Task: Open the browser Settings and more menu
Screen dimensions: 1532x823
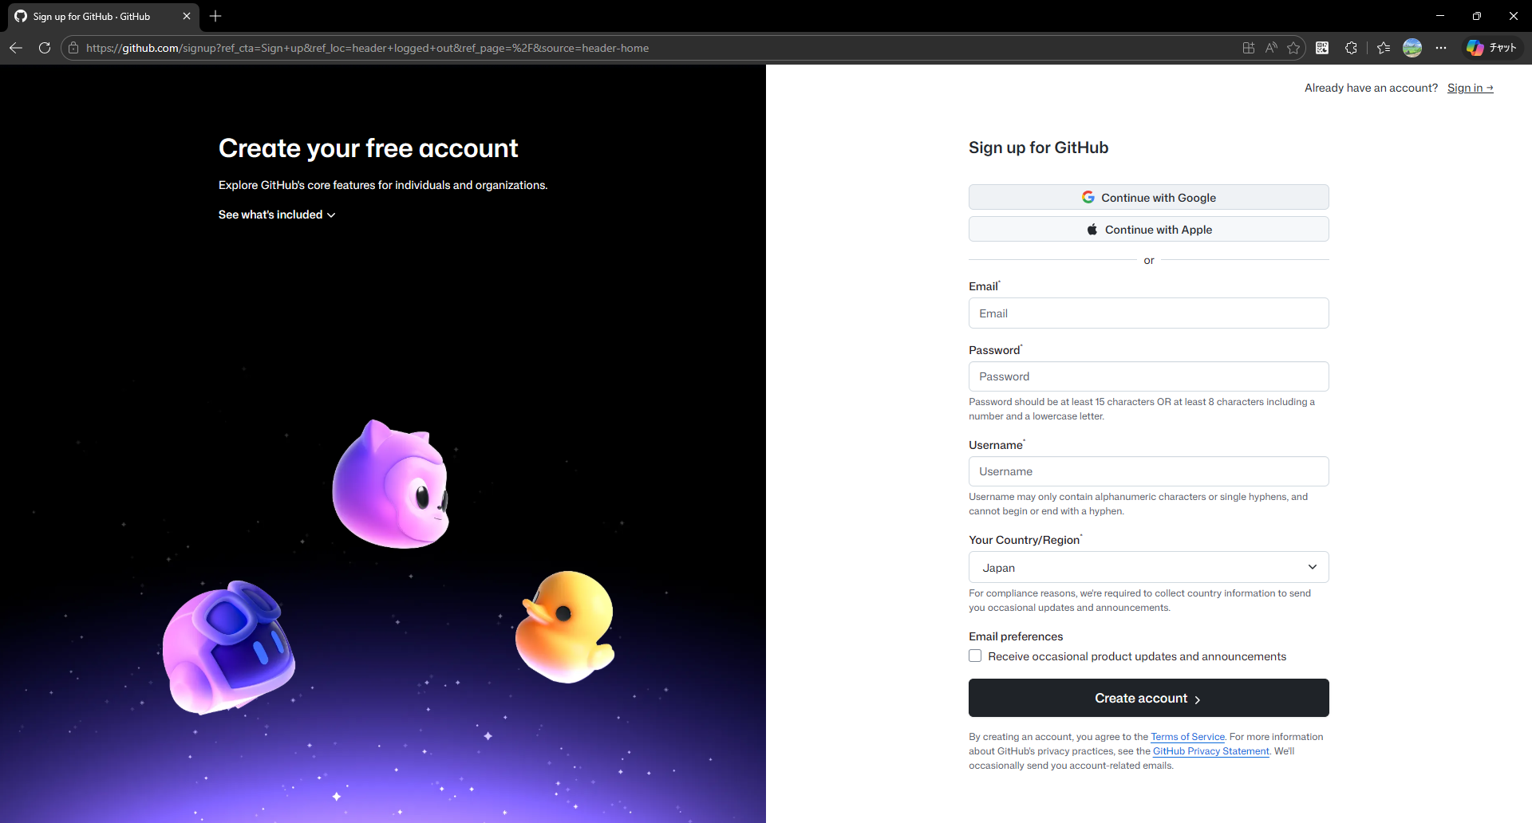Action: [1442, 48]
